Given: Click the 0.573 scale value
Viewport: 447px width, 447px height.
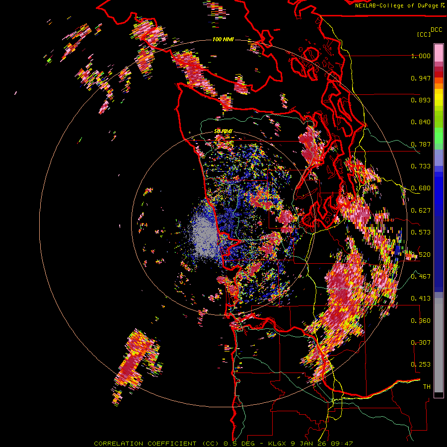Looking at the screenshot, I should (421, 232).
